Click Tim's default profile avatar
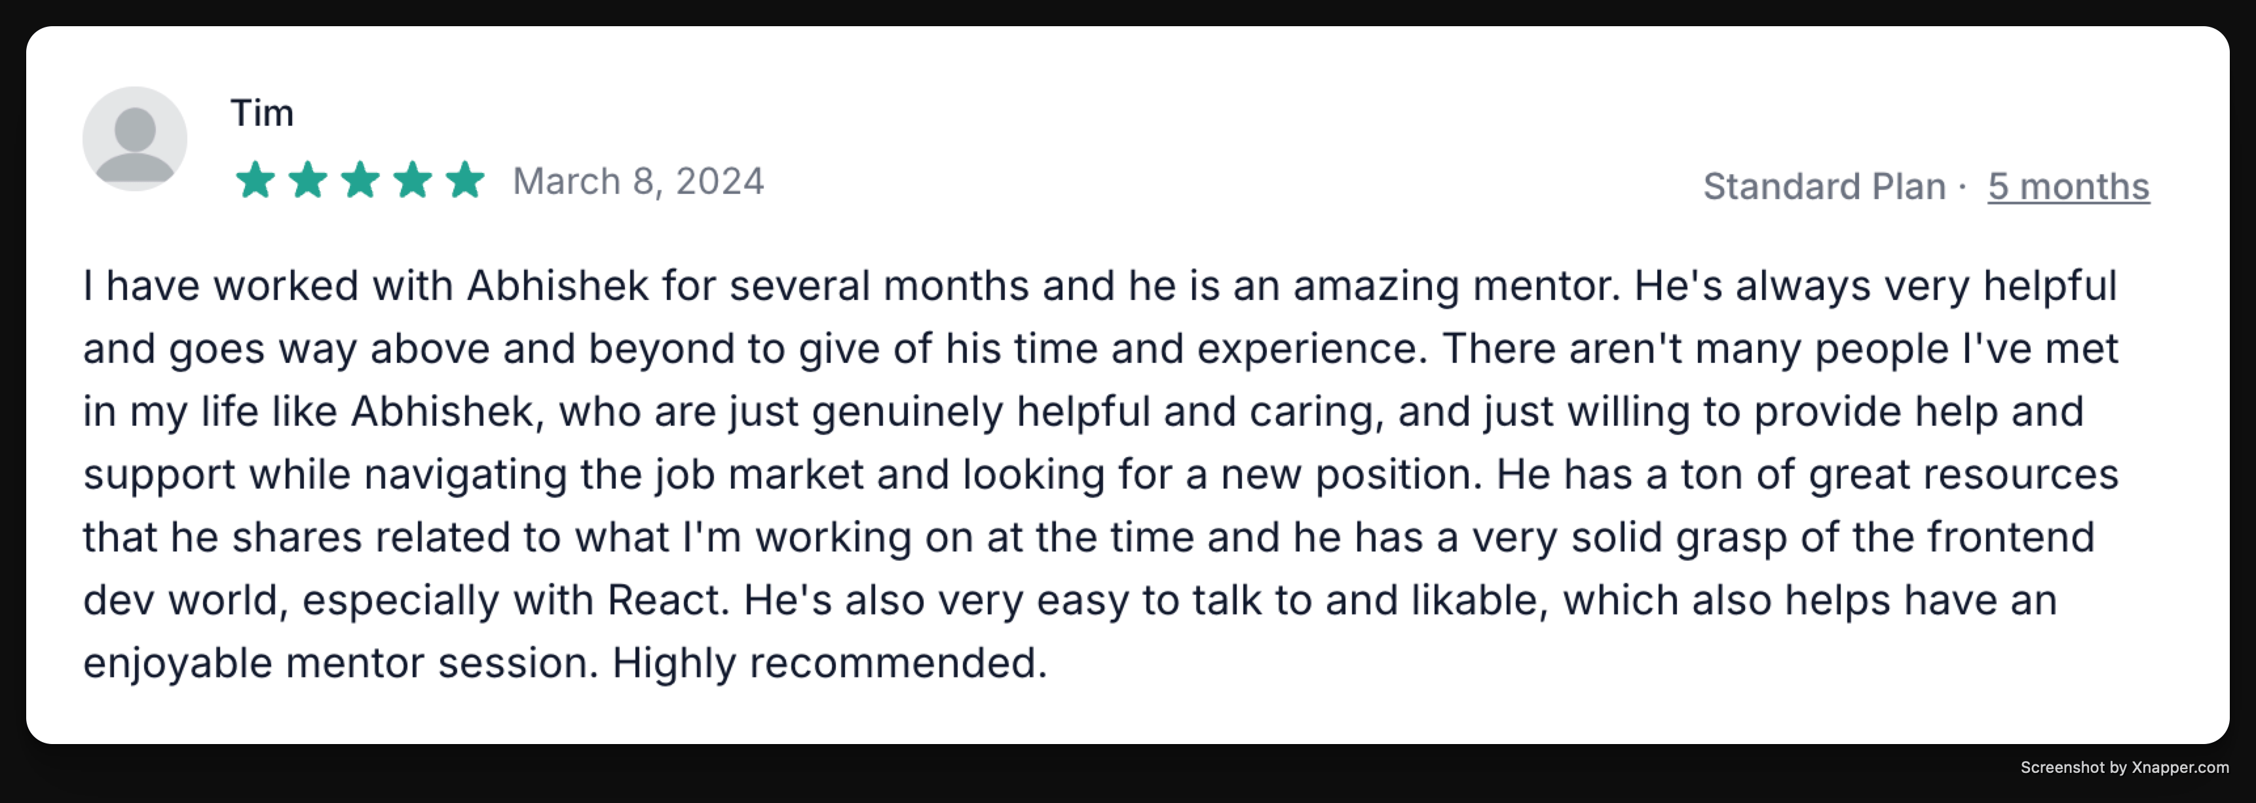Viewport: 2256px width, 803px height. pos(135,138)
